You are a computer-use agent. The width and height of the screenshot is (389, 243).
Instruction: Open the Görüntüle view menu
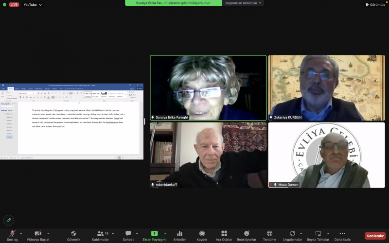375,4
